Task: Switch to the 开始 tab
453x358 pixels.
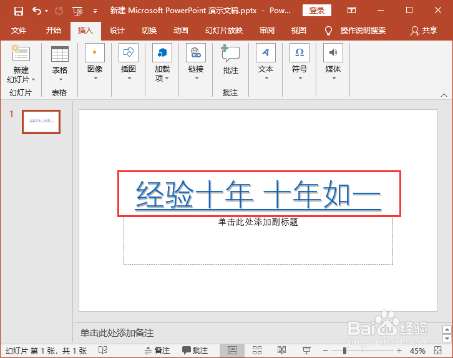Action: [x=54, y=31]
